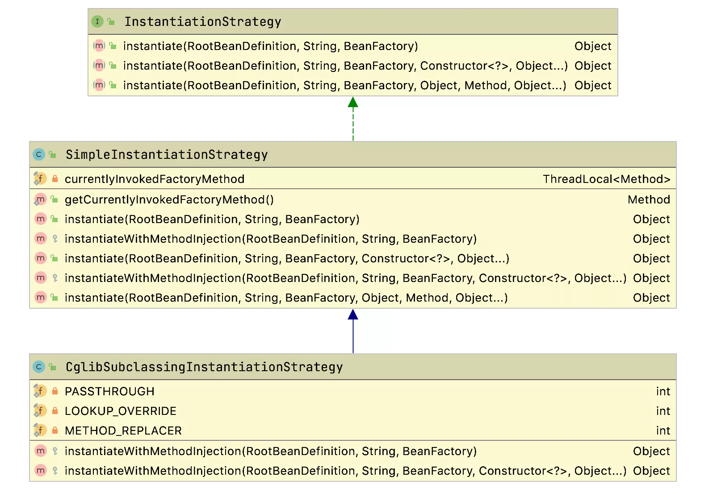Click method icon of Cglib Constructor<?> instantiateWithMethodInjection row

[x=41, y=470]
